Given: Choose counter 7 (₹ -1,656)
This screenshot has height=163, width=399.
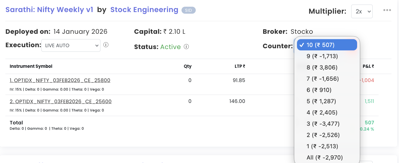Looking at the screenshot, I should pos(322,79).
